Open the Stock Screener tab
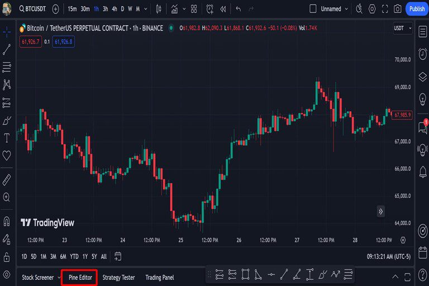The image size is (429, 286). coord(38,278)
